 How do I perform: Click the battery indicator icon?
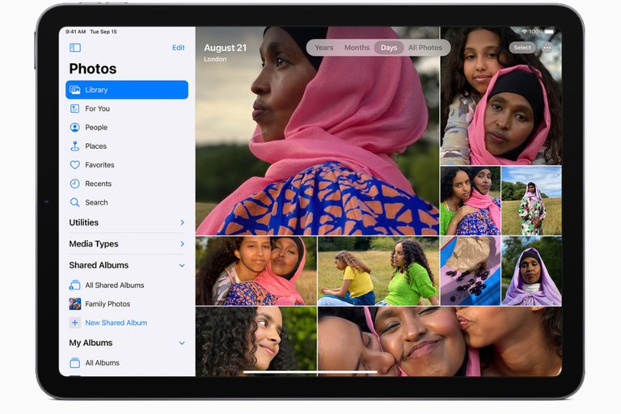[x=549, y=32]
